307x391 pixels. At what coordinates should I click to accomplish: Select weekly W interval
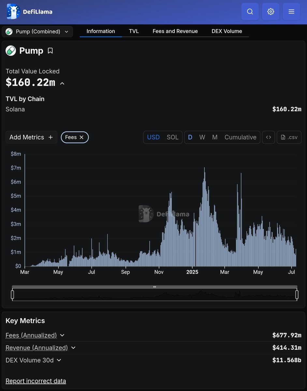(x=202, y=137)
